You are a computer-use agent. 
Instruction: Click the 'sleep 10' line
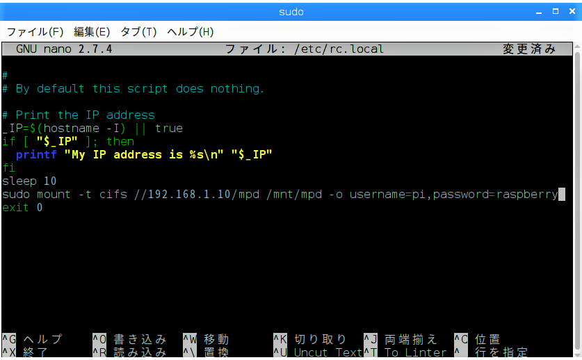coord(29,181)
